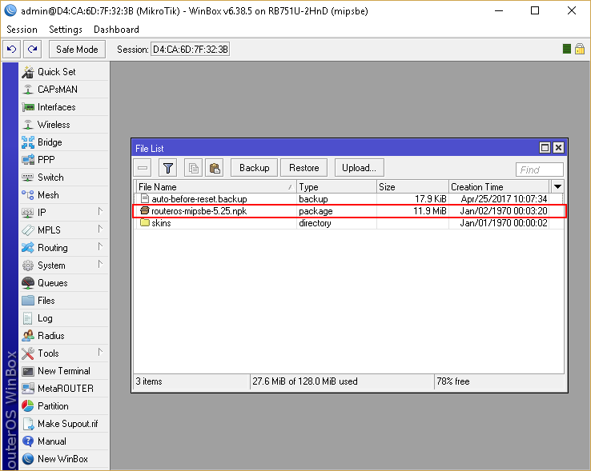Maximize the File List window
591x471 pixels.
coord(545,148)
